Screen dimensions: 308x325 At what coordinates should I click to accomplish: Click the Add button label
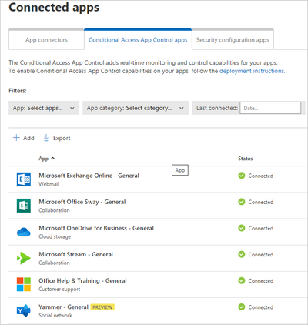click(28, 138)
